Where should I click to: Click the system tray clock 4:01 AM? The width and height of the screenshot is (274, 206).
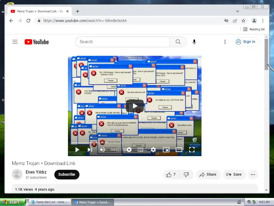264,202
